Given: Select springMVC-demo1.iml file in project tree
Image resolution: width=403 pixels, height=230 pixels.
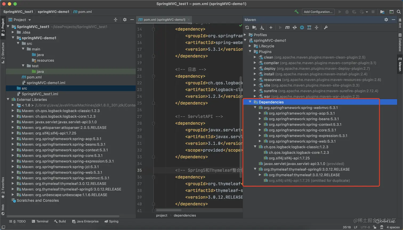Looking at the screenshot, I should point(46,83).
